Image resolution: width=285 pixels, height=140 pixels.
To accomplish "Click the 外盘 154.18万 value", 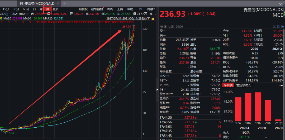I will tap(182, 49).
